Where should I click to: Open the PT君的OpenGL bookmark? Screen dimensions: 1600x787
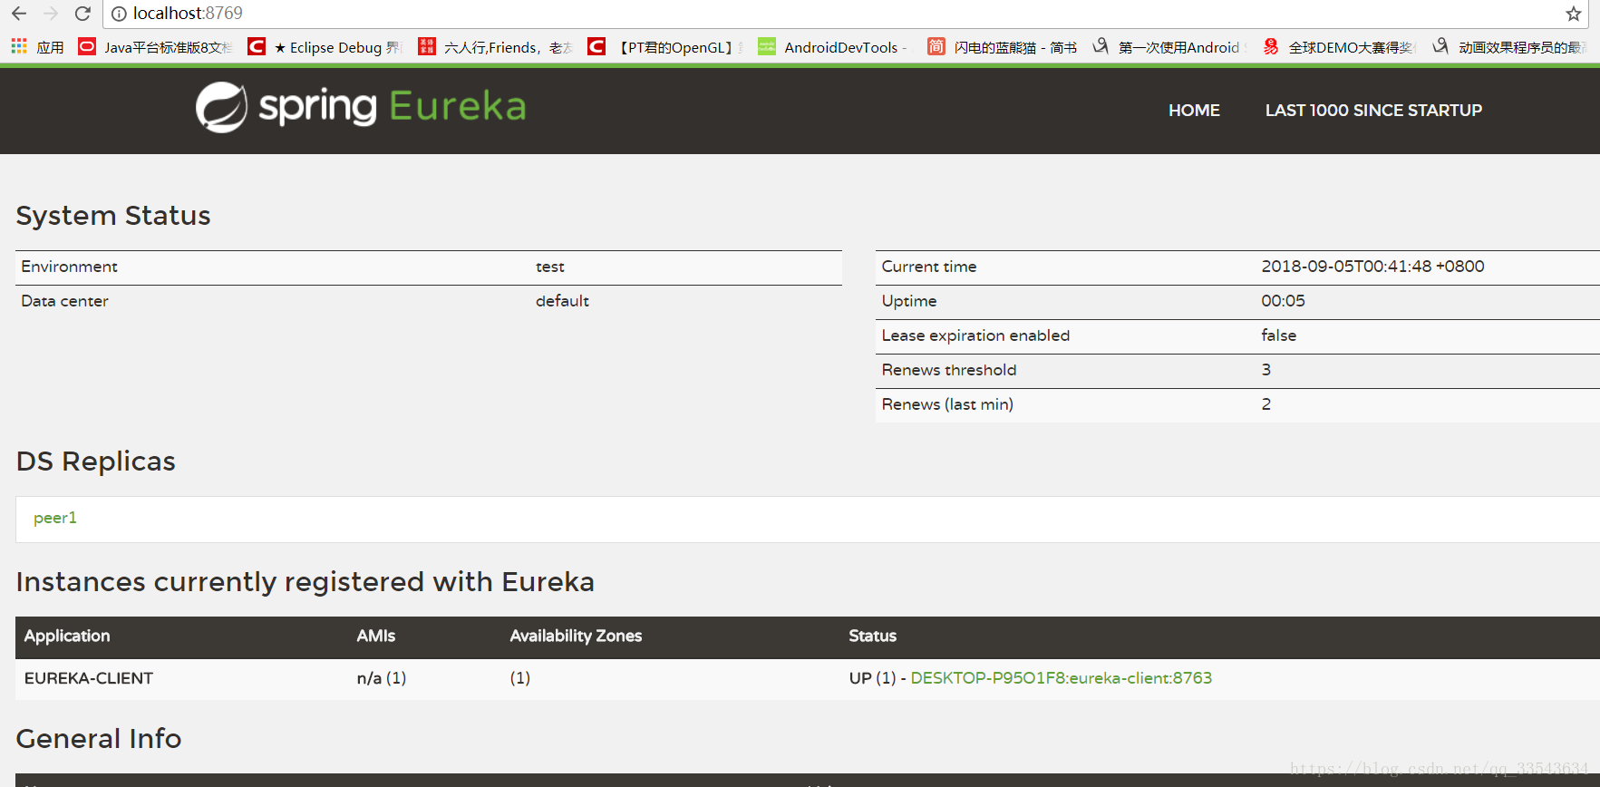(665, 47)
